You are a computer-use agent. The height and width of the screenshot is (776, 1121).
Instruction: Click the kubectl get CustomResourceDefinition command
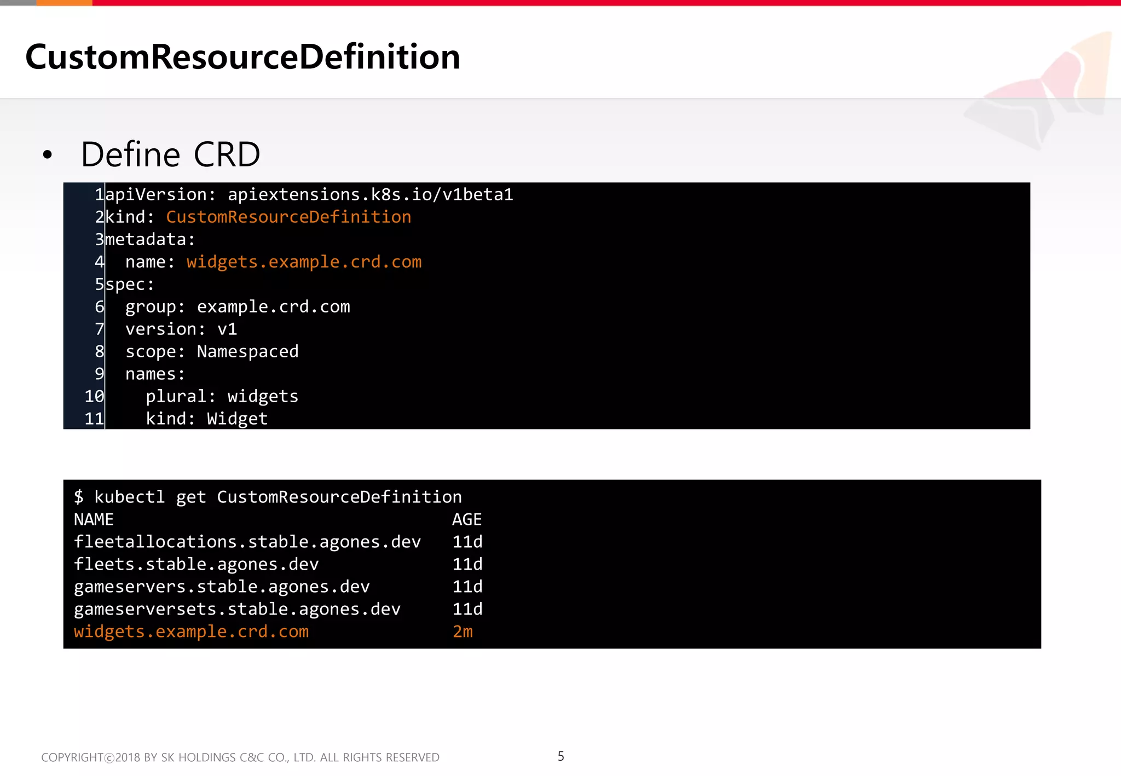coord(268,497)
